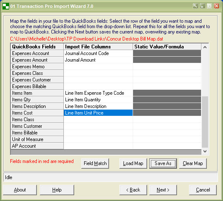
Task: Click the Line Item Description cell
Action: [x=98, y=106]
